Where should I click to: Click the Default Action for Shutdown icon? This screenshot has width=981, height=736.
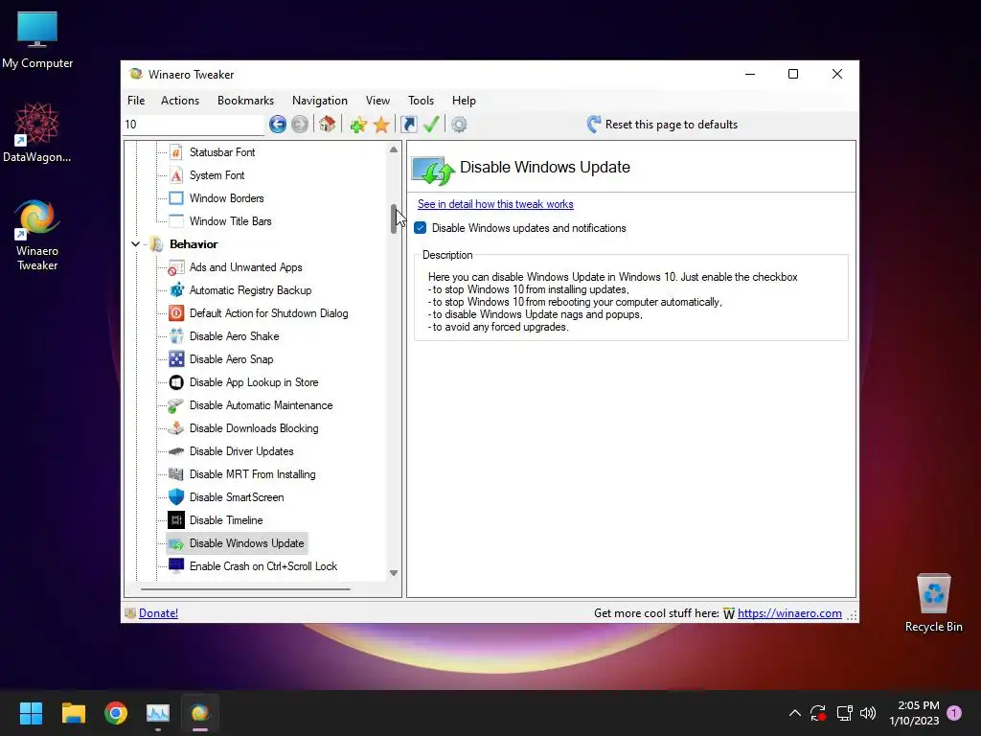click(176, 313)
